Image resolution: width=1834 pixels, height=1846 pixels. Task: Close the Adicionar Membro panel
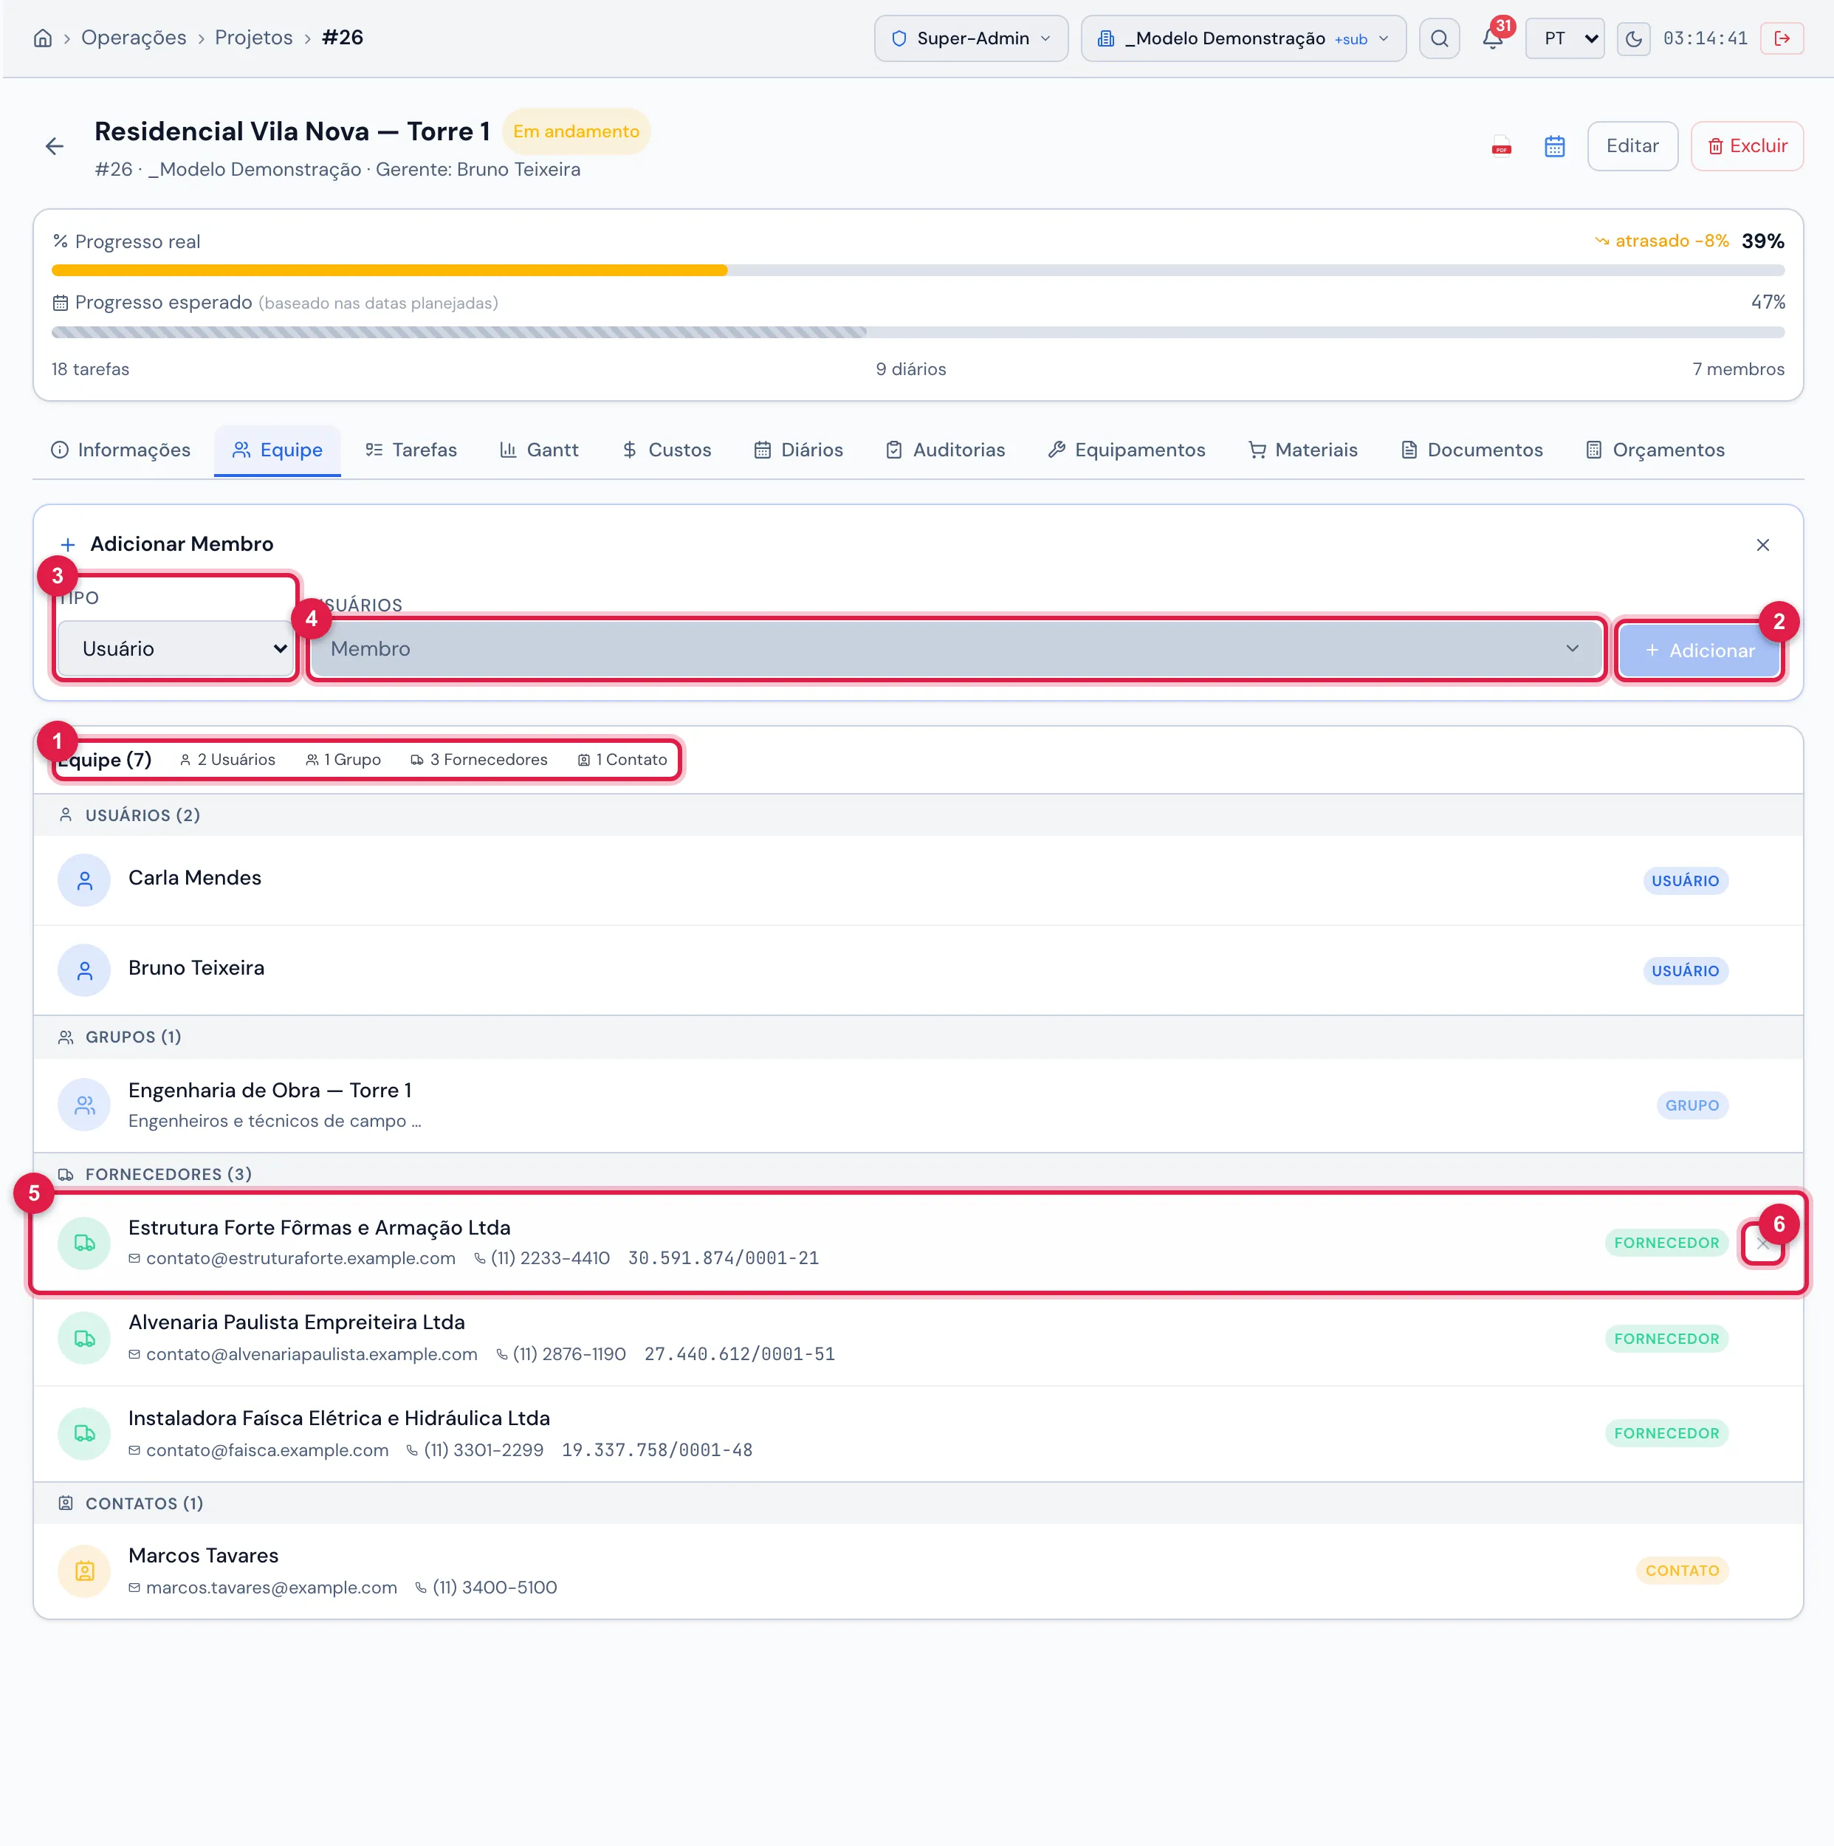[x=1762, y=545]
